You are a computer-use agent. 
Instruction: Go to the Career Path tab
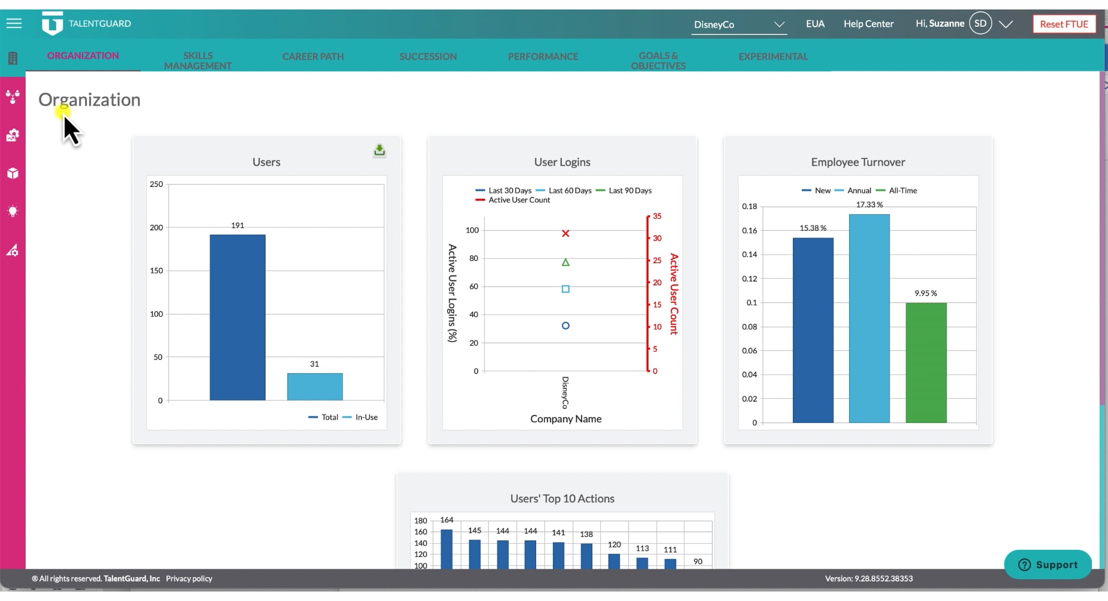pyautogui.click(x=313, y=56)
